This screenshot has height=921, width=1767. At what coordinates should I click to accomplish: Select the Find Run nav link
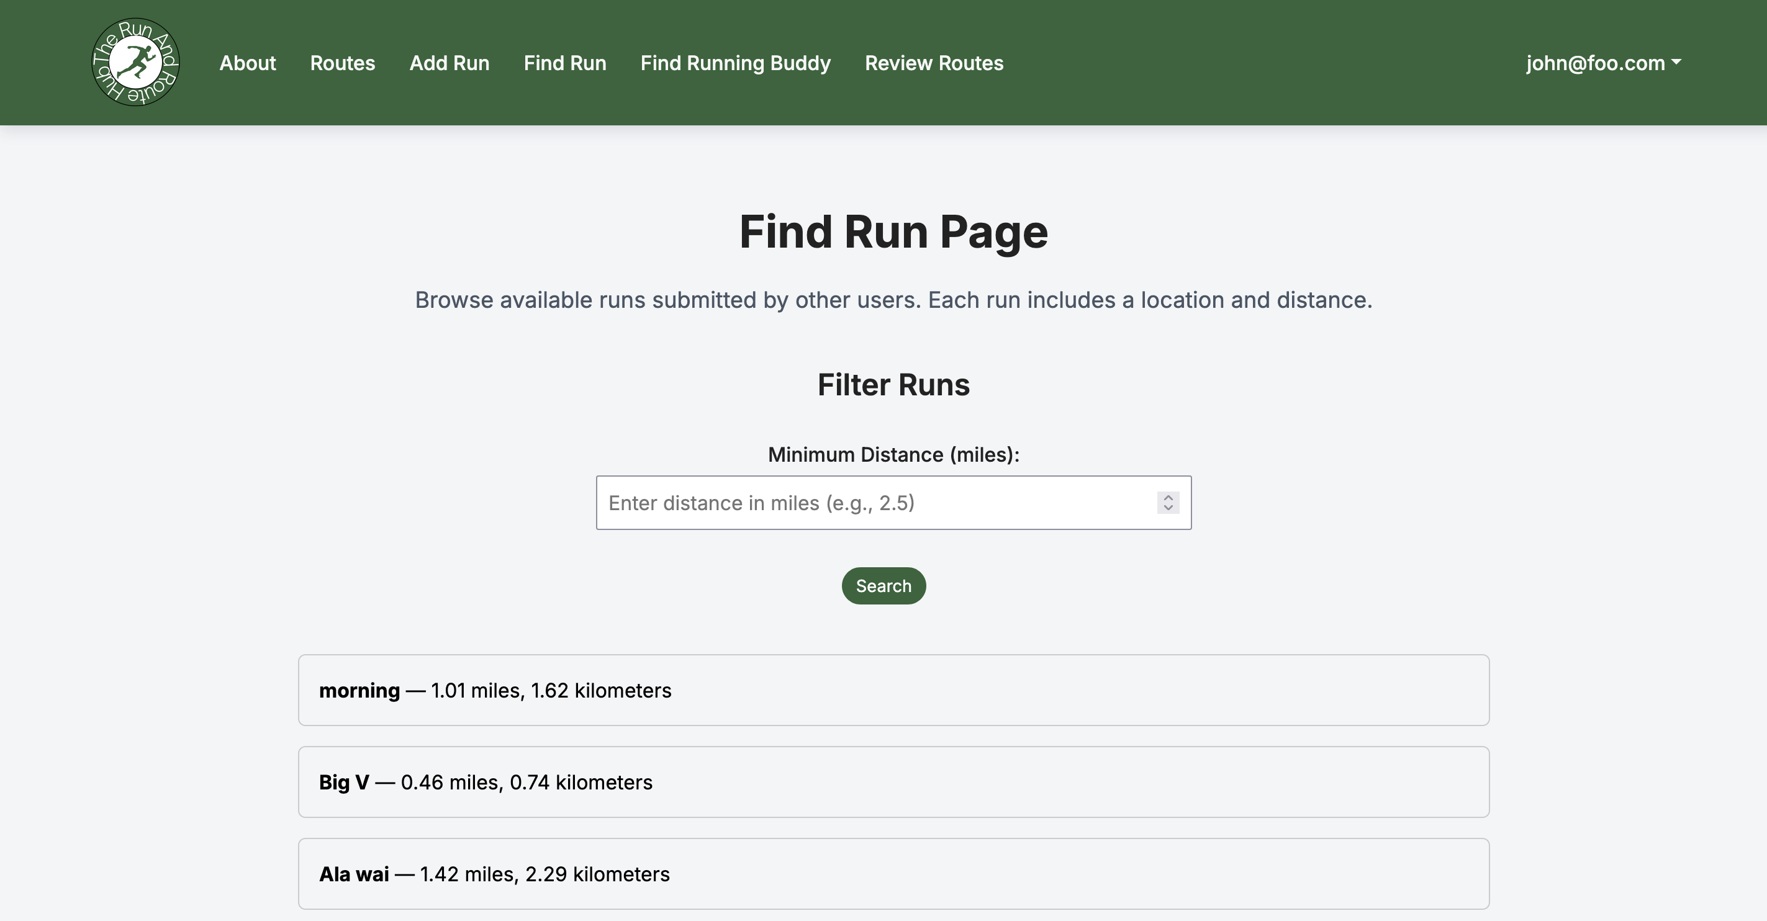click(x=564, y=63)
